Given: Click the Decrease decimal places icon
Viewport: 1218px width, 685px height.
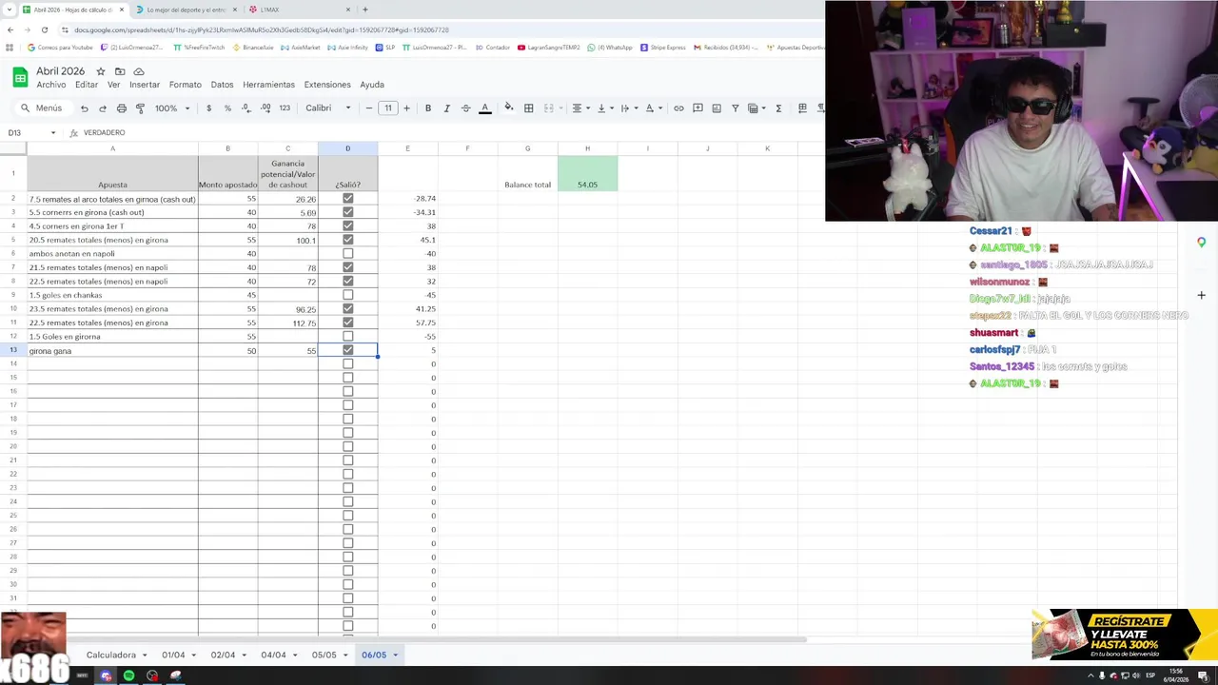Looking at the screenshot, I should 246,108.
